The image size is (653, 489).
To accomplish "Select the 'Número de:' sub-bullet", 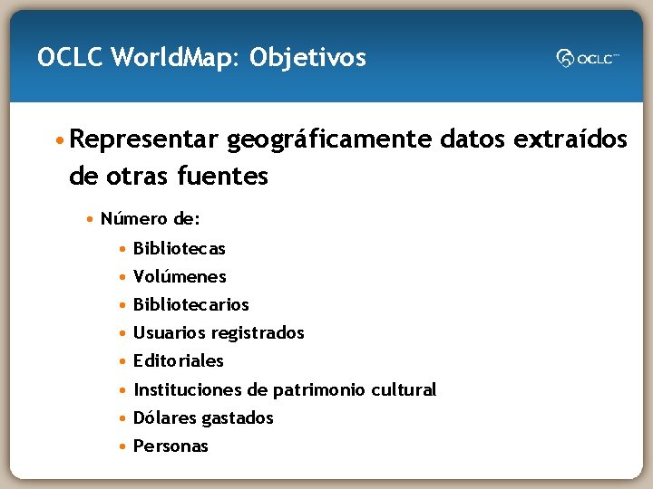I will [151, 218].
